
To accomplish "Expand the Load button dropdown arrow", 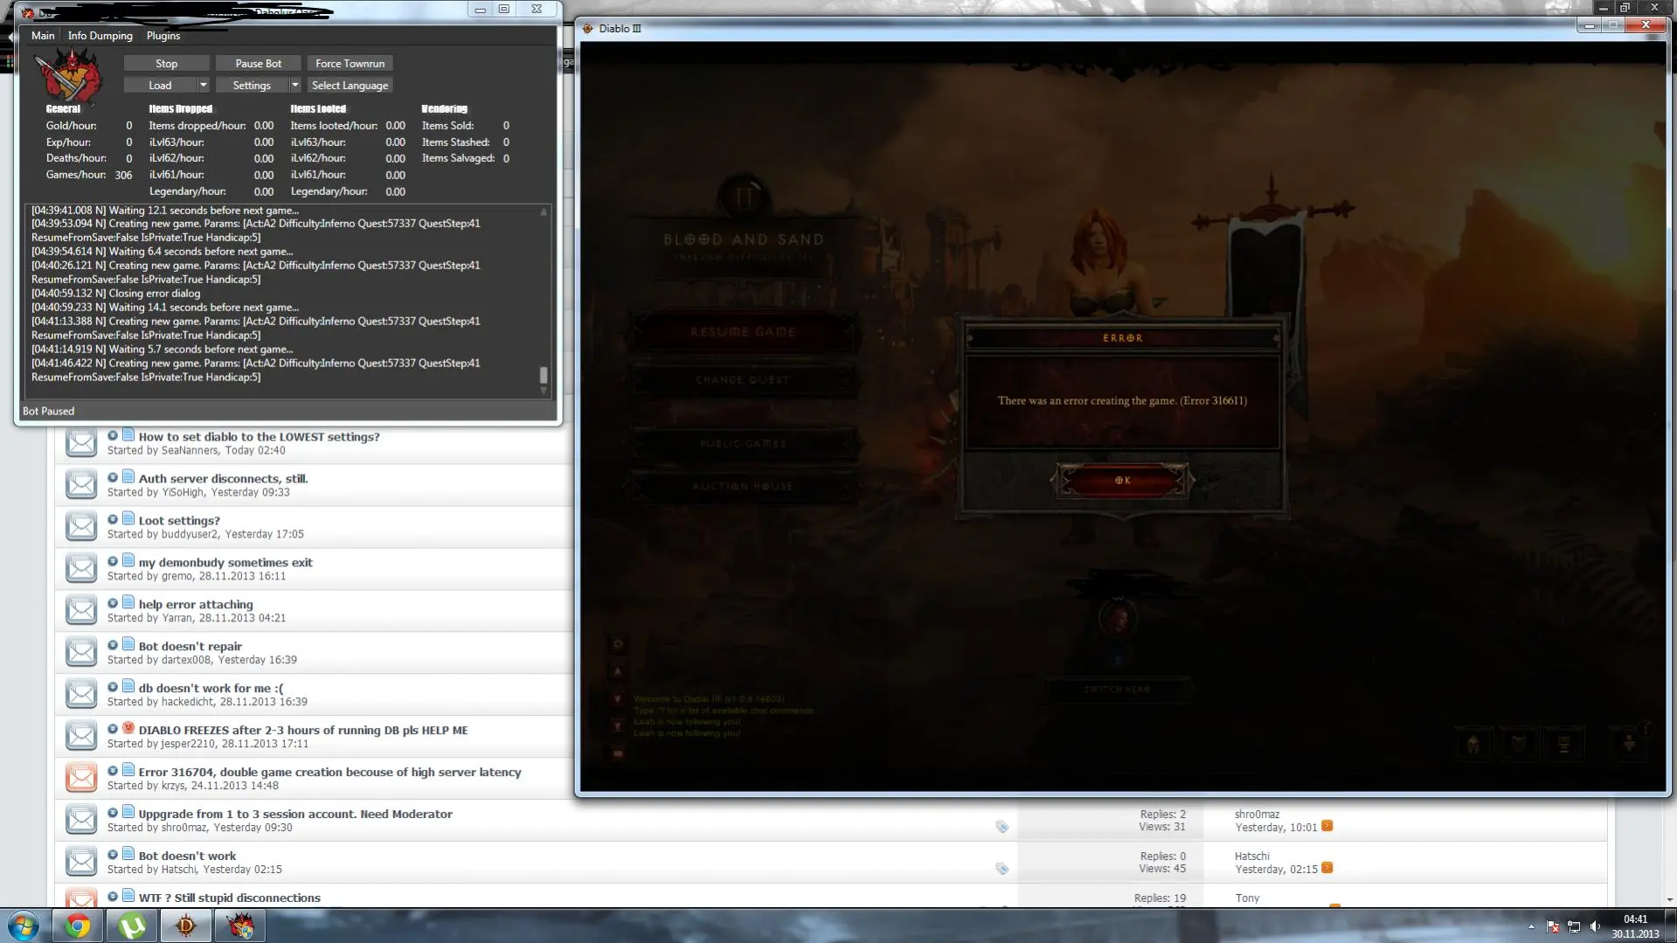I will pos(203,86).
